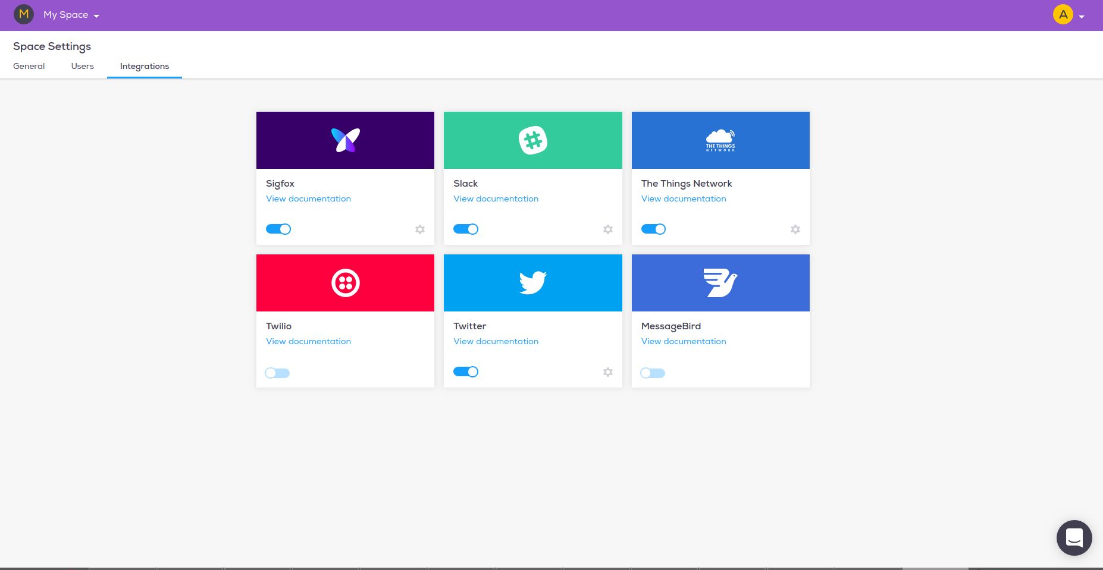
Task: Click The Things Network cloud logo
Action: (x=720, y=140)
